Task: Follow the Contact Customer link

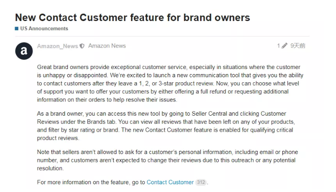Action: point(170,182)
